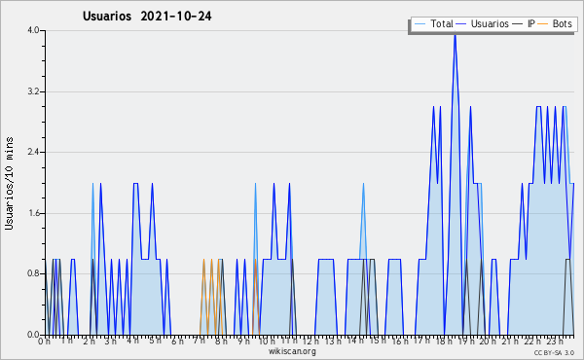Click the '2 h' x-axis label
Screen dimensions: 584x360
(89, 341)
